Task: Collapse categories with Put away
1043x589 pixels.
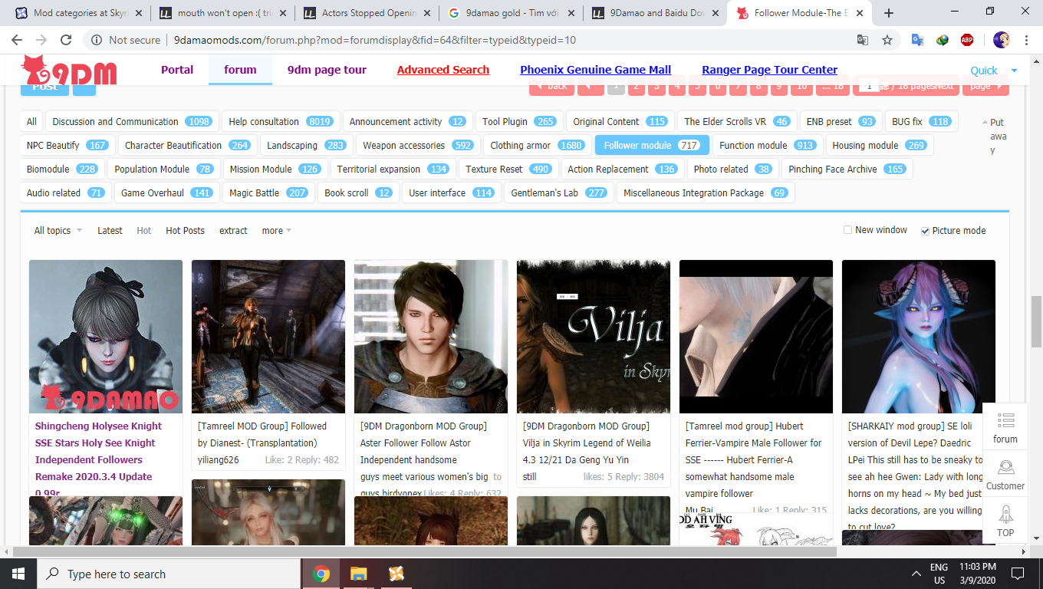Action: [x=995, y=137]
